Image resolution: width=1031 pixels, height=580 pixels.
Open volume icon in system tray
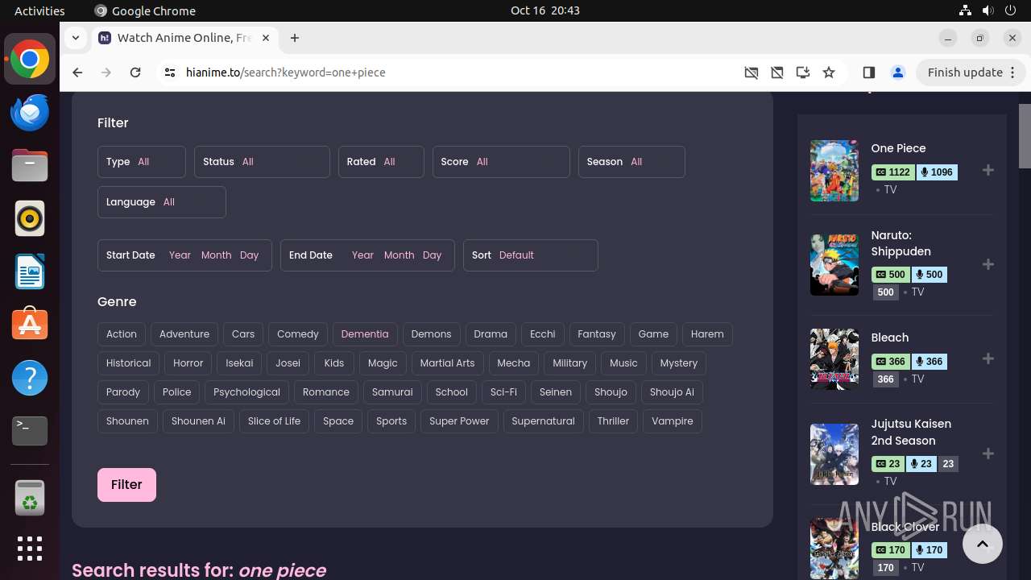click(988, 10)
